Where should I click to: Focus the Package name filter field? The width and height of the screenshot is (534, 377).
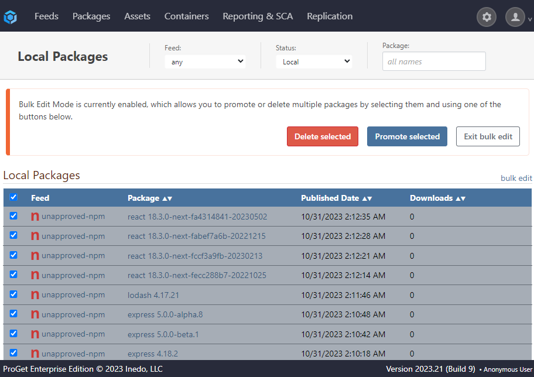pyautogui.click(x=434, y=61)
